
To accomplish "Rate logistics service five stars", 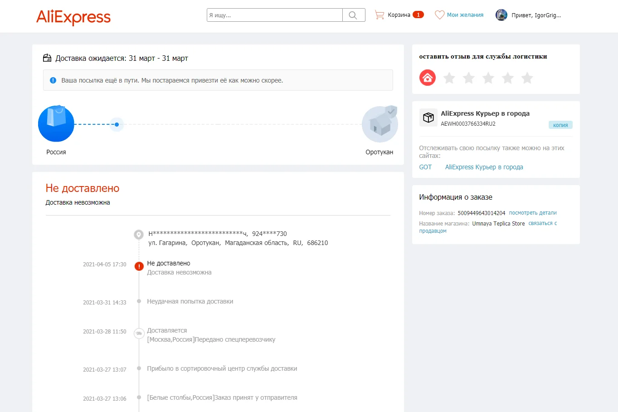I will pyautogui.click(x=527, y=78).
